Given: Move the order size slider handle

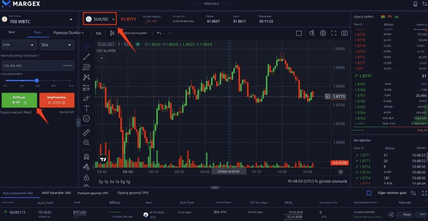Looking at the screenshot, I should pyautogui.click(x=37, y=80).
